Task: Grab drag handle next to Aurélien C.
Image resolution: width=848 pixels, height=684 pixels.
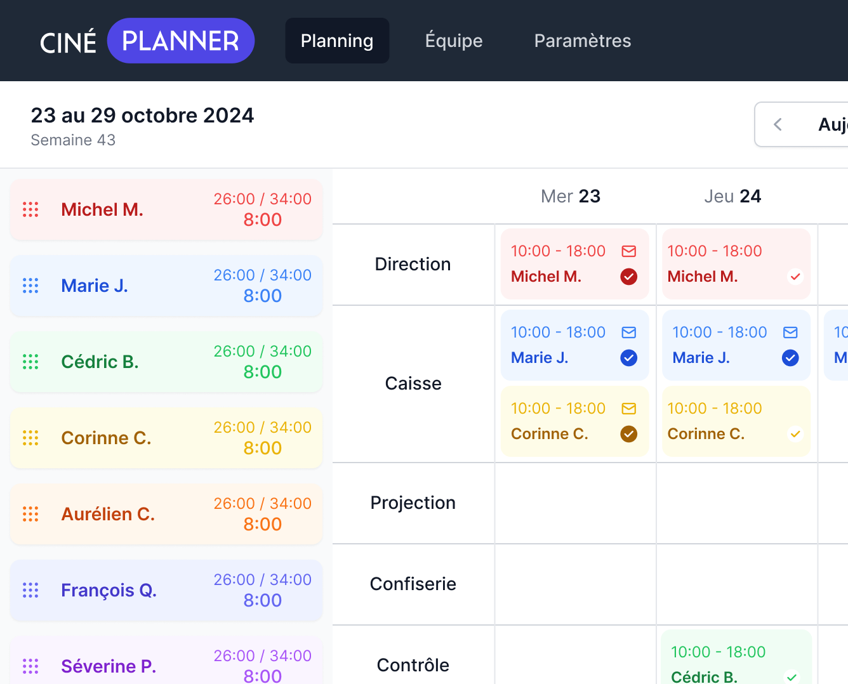Action: [x=30, y=514]
